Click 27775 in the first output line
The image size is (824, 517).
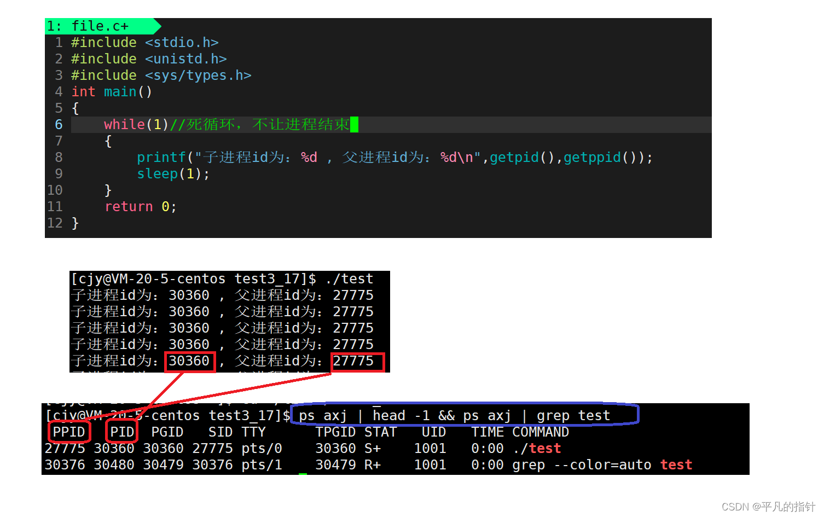click(353, 295)
